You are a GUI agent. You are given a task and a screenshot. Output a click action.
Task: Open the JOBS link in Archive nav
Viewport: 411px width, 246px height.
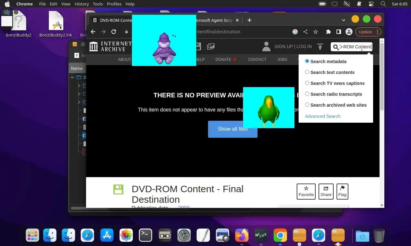282,60
